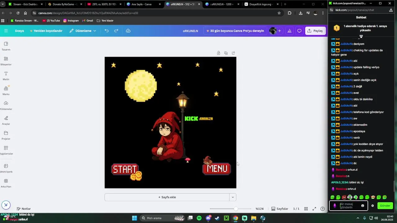Switch to the Dosya:Kick logo.svg tab

(x=261, y=4)
